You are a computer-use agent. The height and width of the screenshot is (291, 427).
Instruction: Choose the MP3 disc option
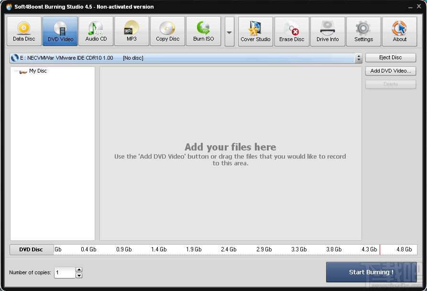(x=132, y=31)
